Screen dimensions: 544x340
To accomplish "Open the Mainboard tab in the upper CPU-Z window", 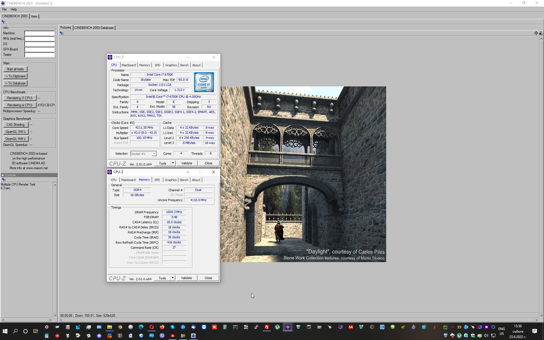I will 129,65.
